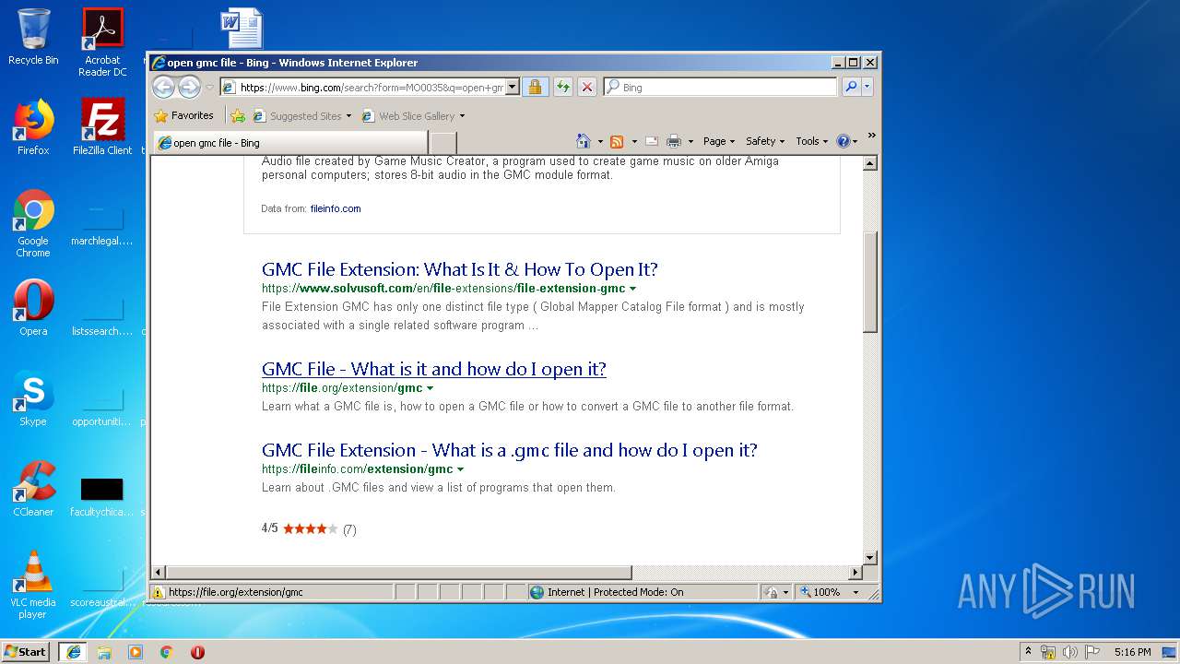Click the magnifier Search button
This screenshot has height=664, width=1180.
click(x=851, y=88)
